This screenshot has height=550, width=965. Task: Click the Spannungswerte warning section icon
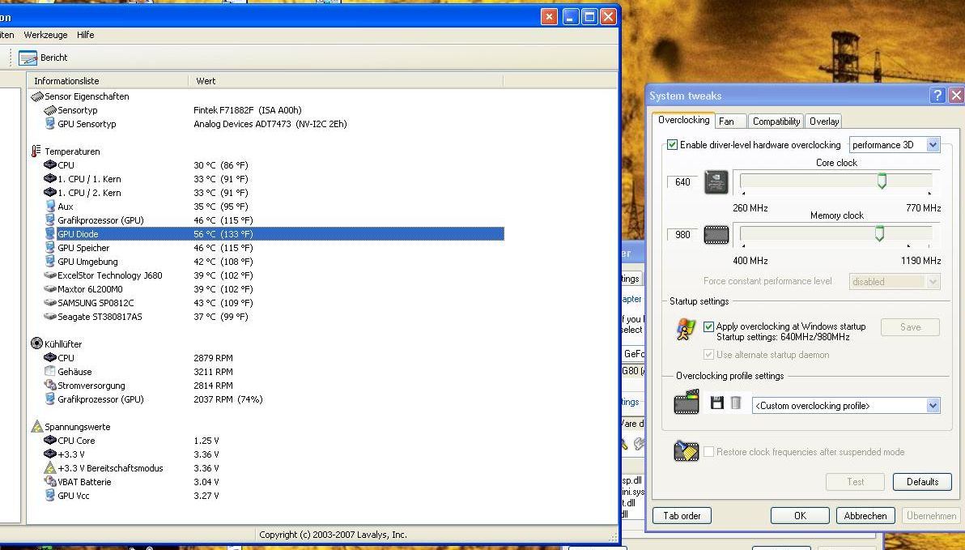click(x=37, y=426)
